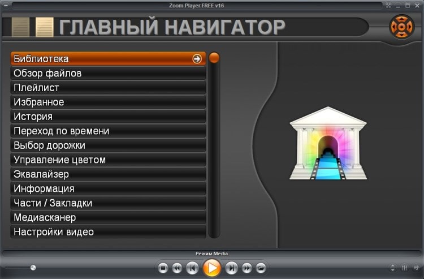Image resolution: width=424 pixels, height=279 pixels.
Task: Start playback with the orange Play button
Action: [212, 268]
